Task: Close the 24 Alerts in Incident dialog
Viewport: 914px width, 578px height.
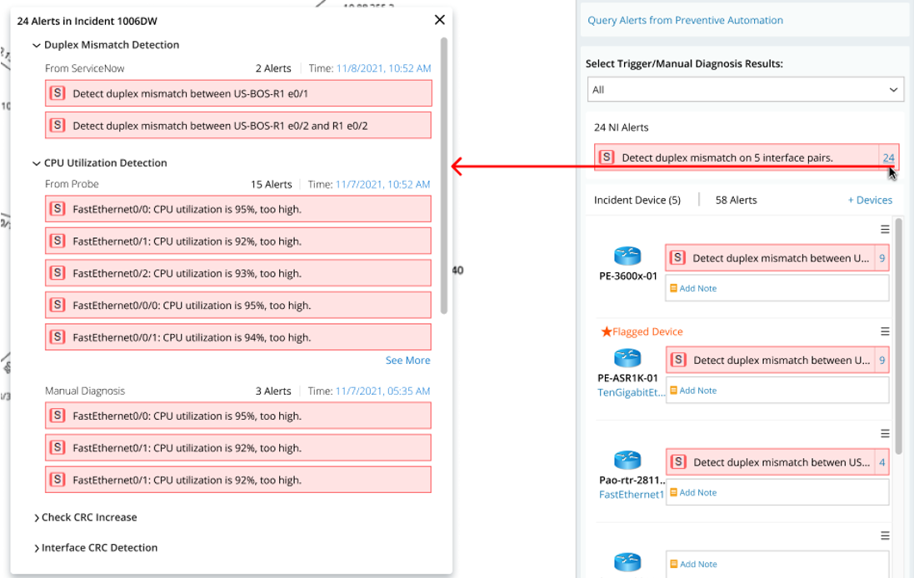Action: [x=440, y=20]
